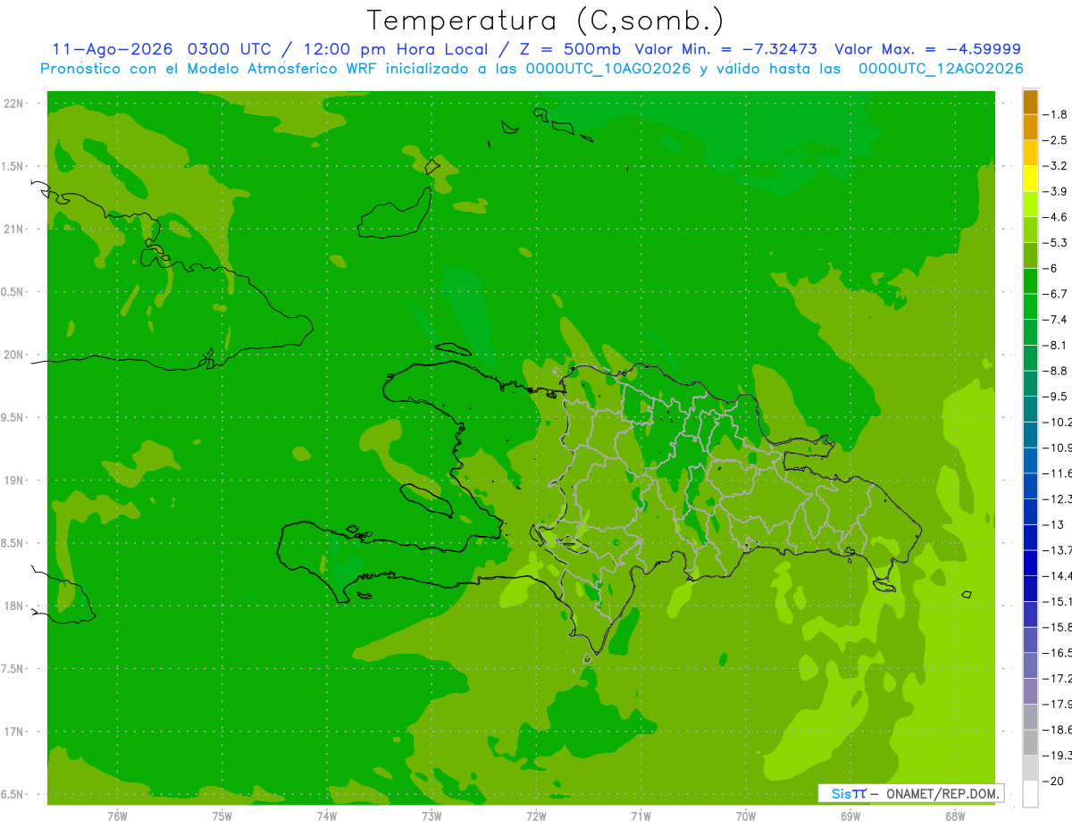Click the '-14.4' colorbar label
Screen dimensions: 1072x828
click(x=1057, y=575)
